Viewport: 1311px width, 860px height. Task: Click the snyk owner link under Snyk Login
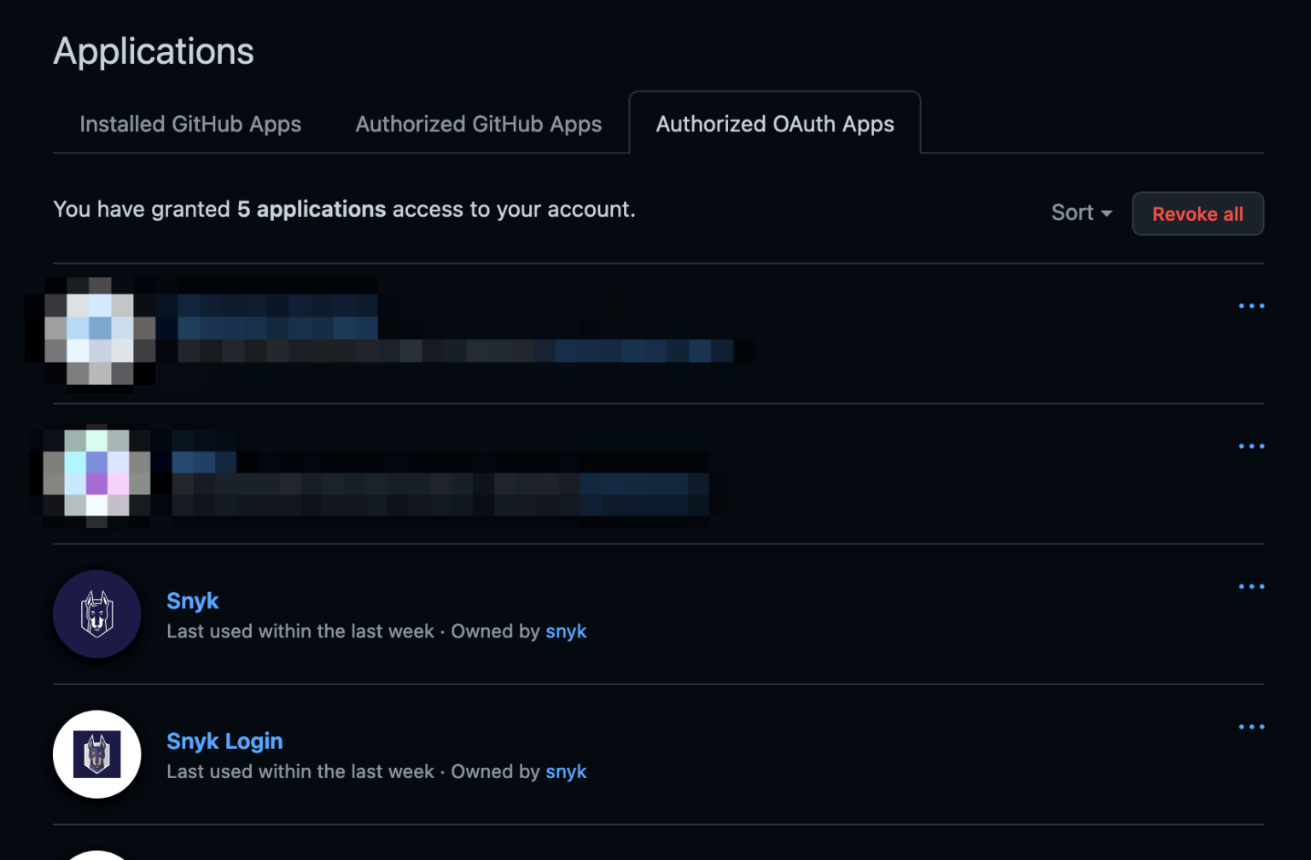pyautogui.click(x=566, y=770)
